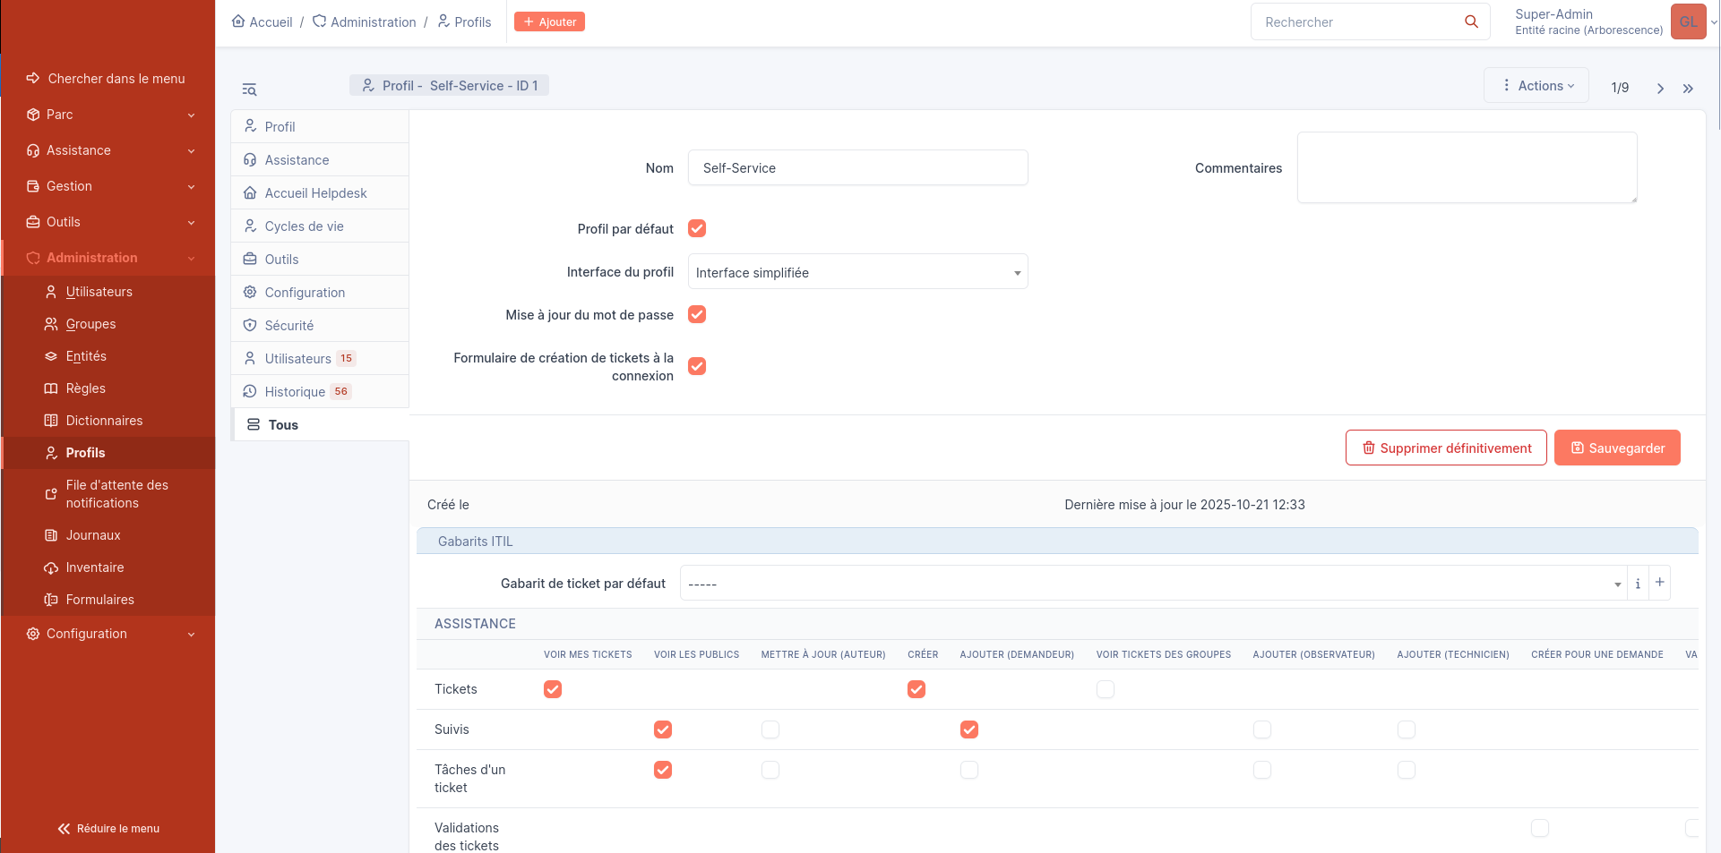Uncheck Tickets Voir mes tickets checkbox
The image size is (1721, 853).
553,689
